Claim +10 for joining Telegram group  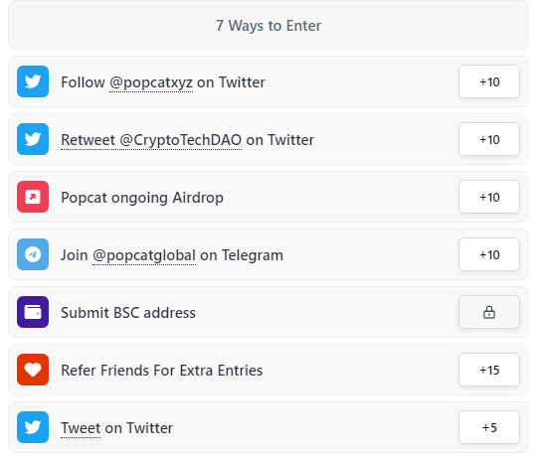(489, 254)
